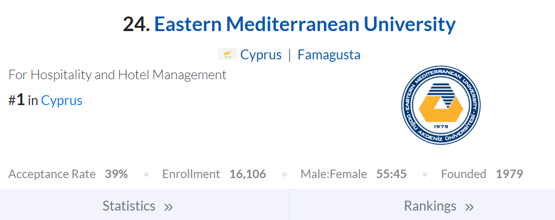
Task: Click the Male:Female label
Action: pos(333,174)
